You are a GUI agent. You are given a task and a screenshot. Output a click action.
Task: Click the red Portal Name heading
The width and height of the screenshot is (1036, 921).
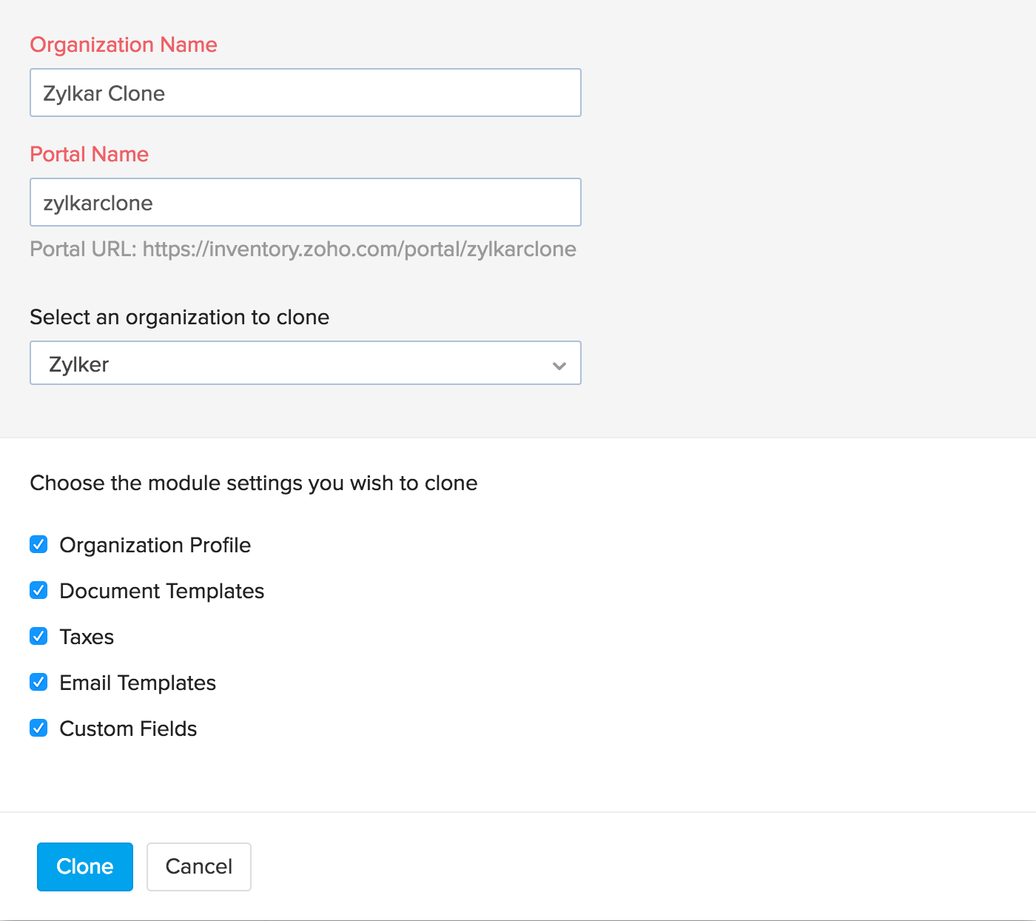[x=89, y=154]
